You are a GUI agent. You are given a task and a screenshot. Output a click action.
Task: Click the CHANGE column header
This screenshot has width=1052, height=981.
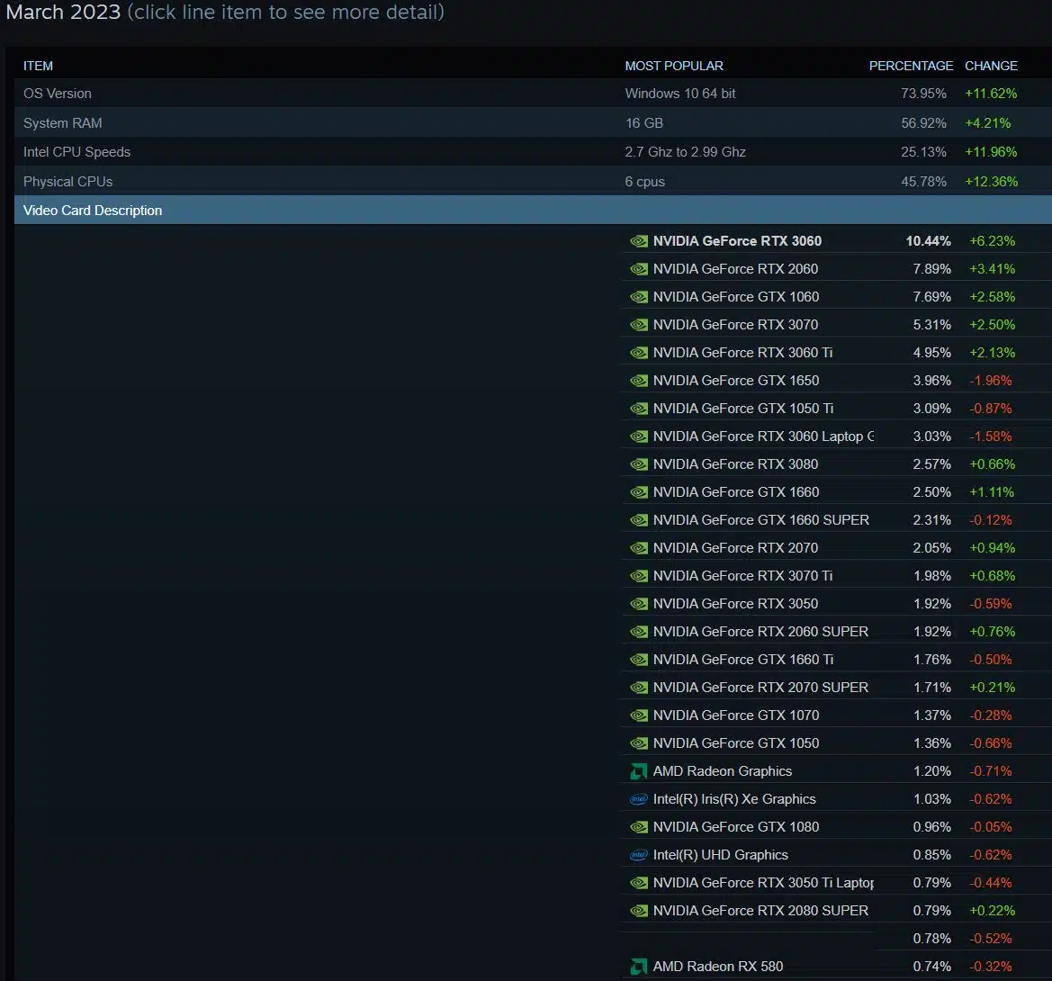991,66
